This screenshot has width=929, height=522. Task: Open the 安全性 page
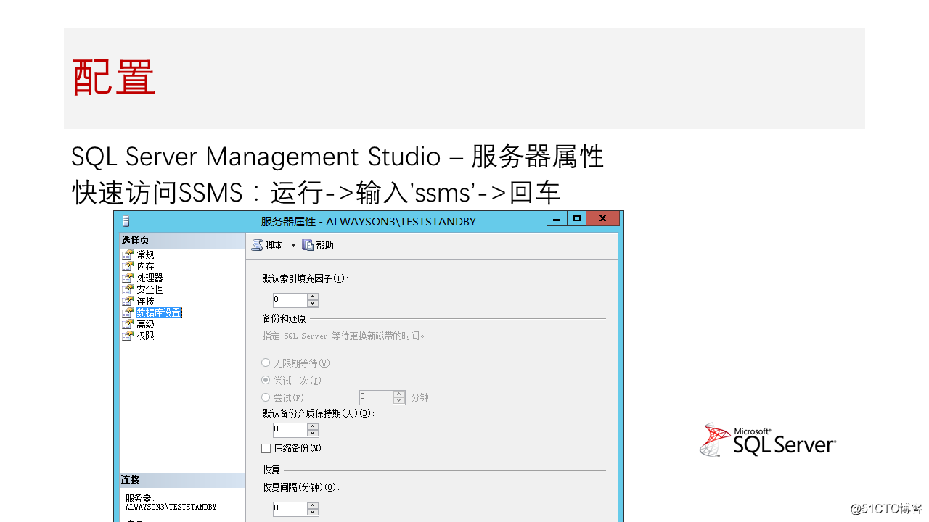[150, 289]
